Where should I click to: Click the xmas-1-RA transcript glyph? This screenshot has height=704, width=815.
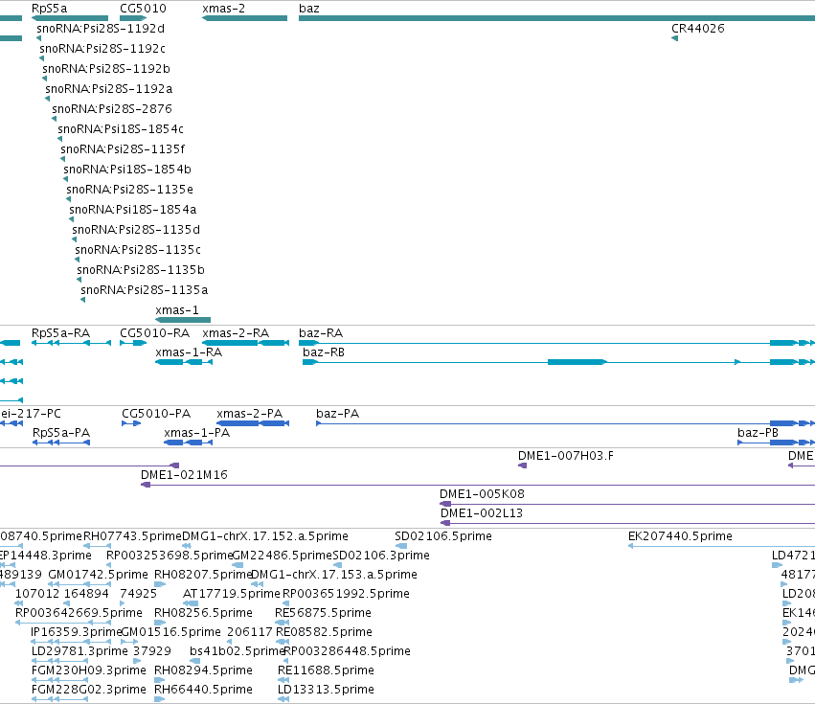(184, 362)
